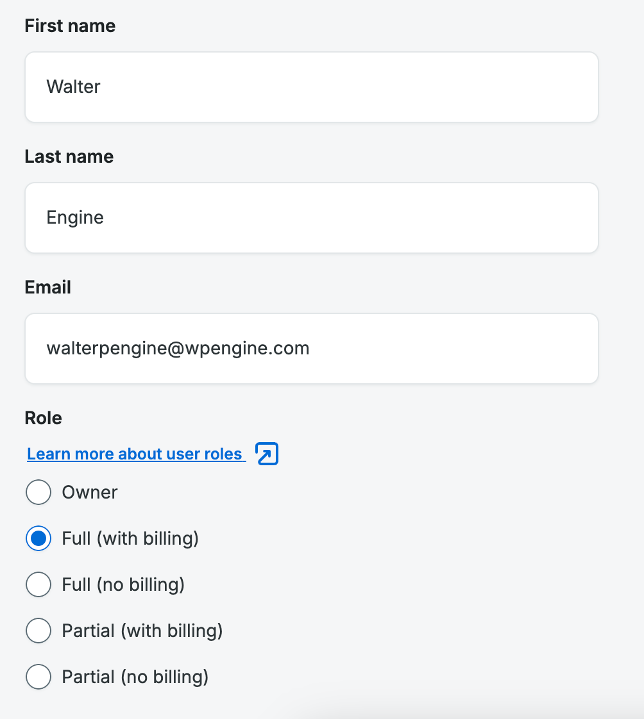The width and height of the screenshot is (644, 719).
Task: Enable the Partial (no billing) radio circle
Action: (38, 677)
